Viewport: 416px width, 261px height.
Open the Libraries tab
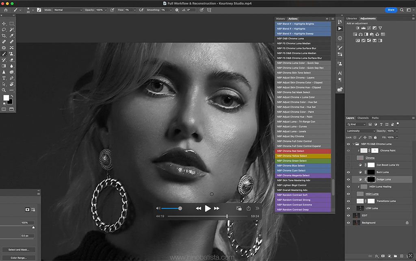click(353, 18)
